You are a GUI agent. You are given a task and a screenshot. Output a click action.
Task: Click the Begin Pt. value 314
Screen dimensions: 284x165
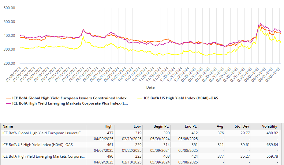[166, 145]
